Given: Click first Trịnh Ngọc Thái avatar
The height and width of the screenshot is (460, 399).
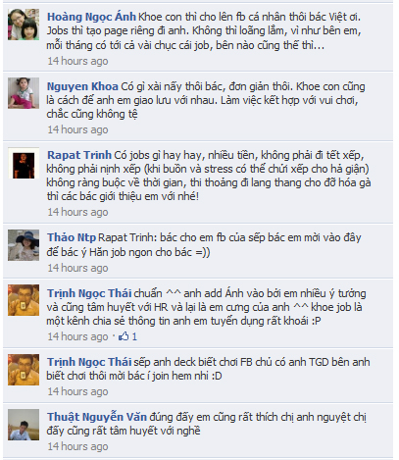Looking at the screenshot, I should tap(24, 300).
